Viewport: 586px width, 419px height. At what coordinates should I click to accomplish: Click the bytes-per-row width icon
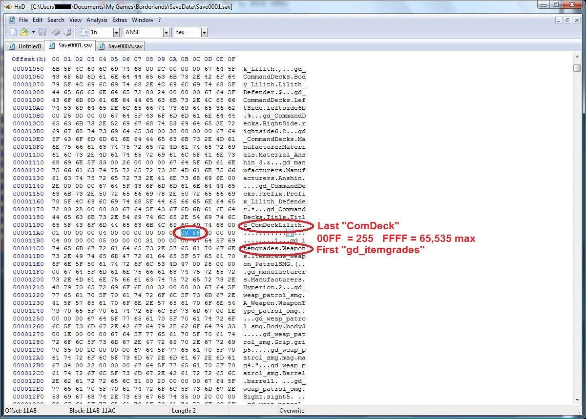click(x=83, y=32)
